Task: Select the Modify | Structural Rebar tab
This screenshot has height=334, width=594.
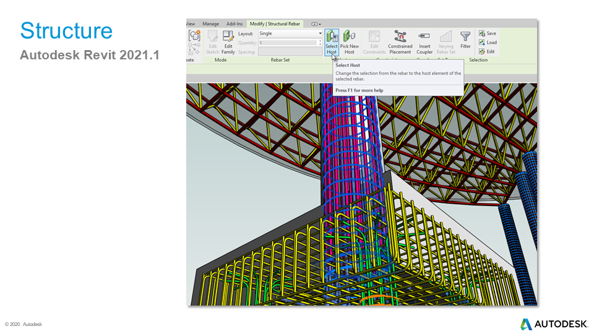Action: [275, 24]
